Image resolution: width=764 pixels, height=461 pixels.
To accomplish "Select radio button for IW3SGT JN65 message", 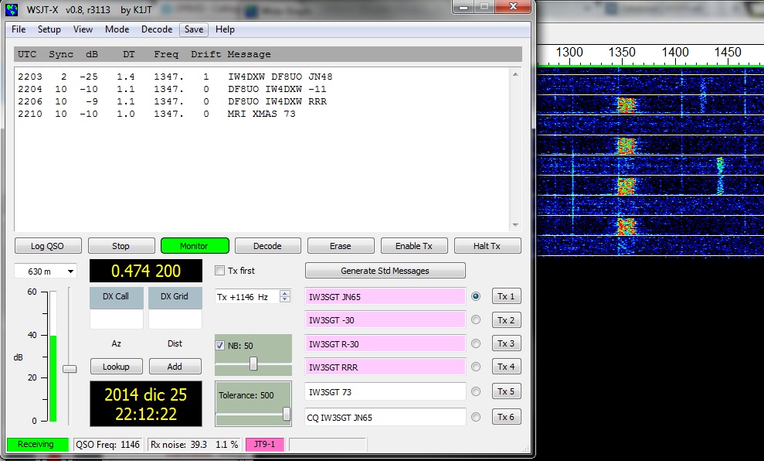I will (x=476, y=296).
